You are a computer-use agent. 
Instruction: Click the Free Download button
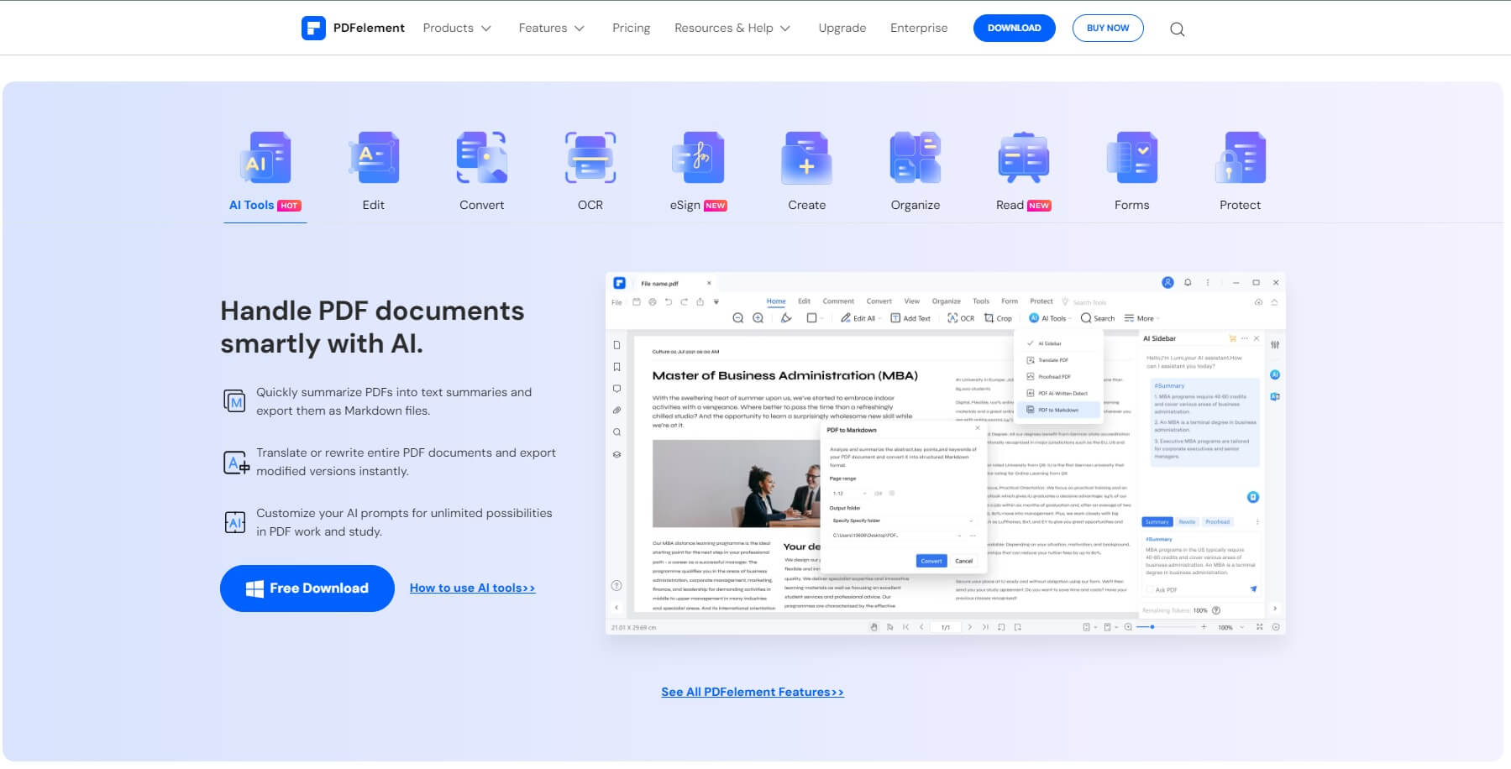pos(307,589)
